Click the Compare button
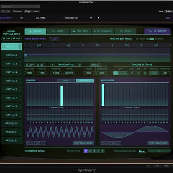The width and height of the screenshot is (173, 173). point(17,11)
